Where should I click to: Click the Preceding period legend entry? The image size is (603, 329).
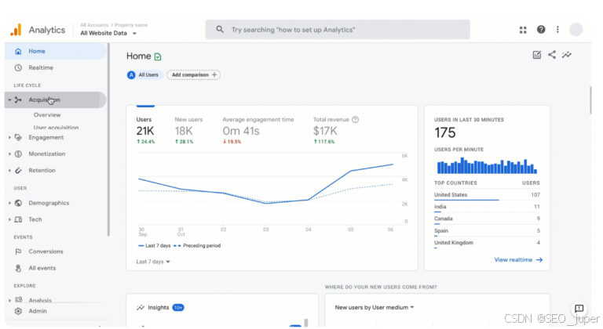tap(198, 246)
